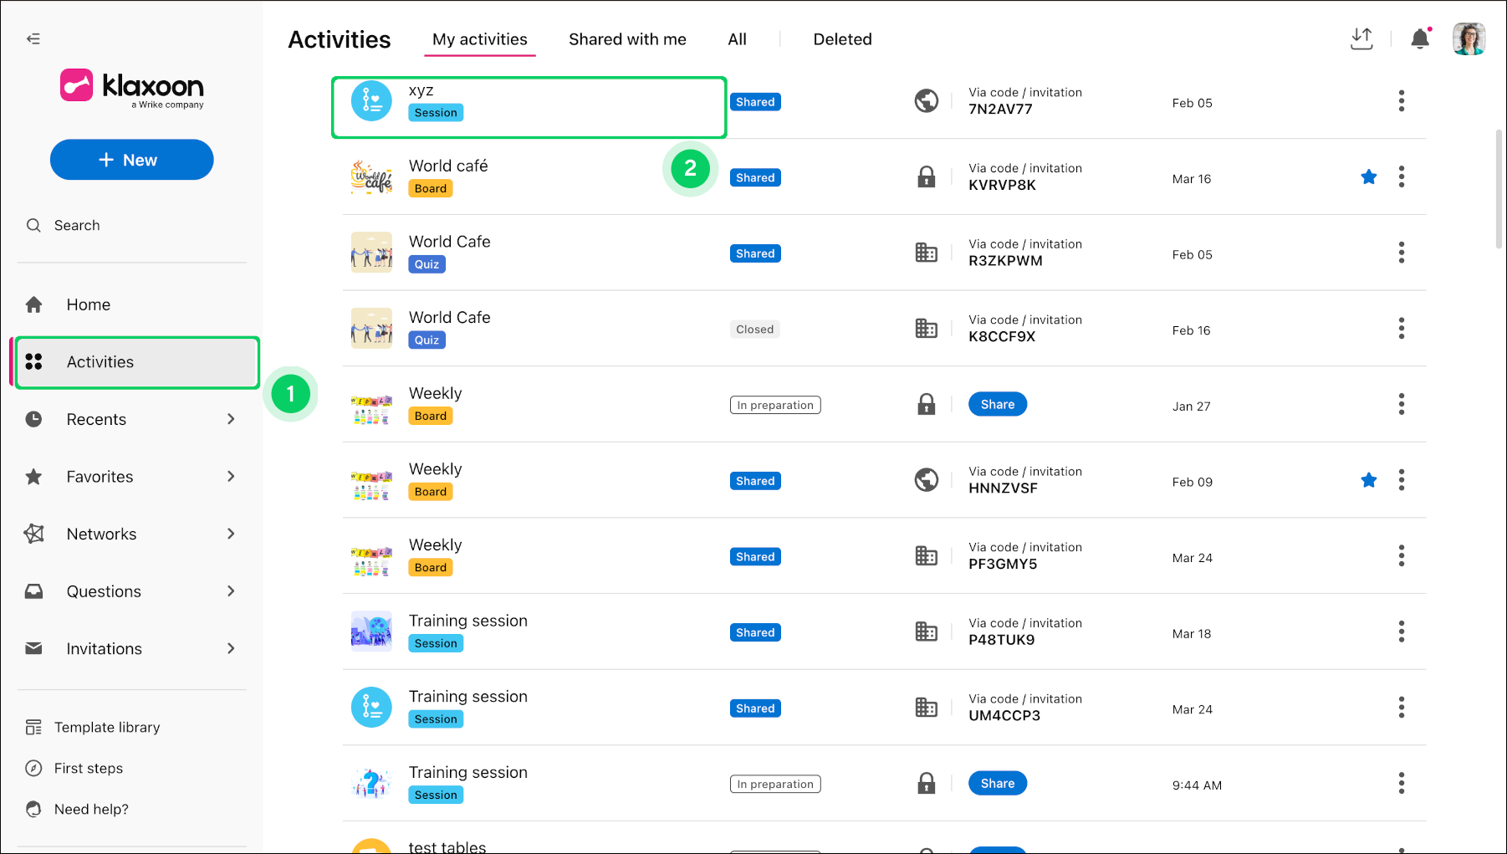Click the vertical scrollbar of activities list
Screen dimensions: 1507x854
(1498, 189)
